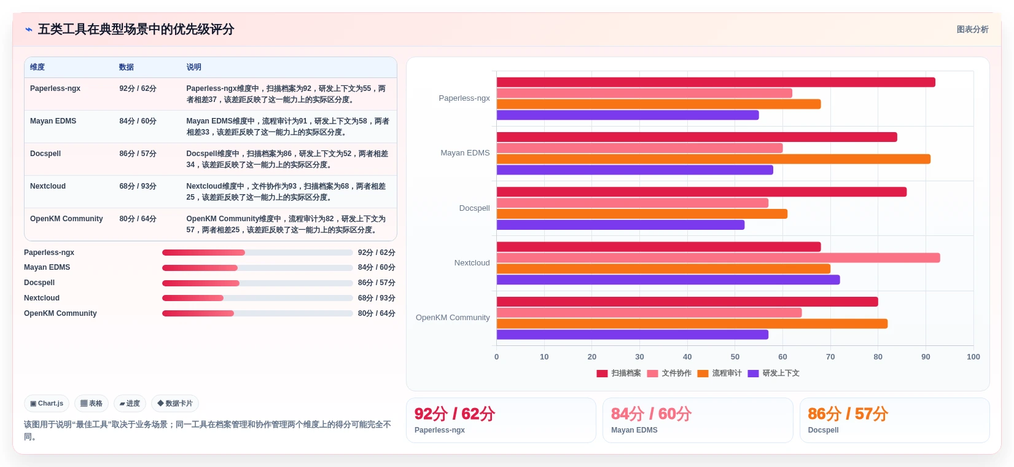Click the Docspell progress bar
The height and width of the screenshot is (467, 1014).
click(x=257, y=283)
